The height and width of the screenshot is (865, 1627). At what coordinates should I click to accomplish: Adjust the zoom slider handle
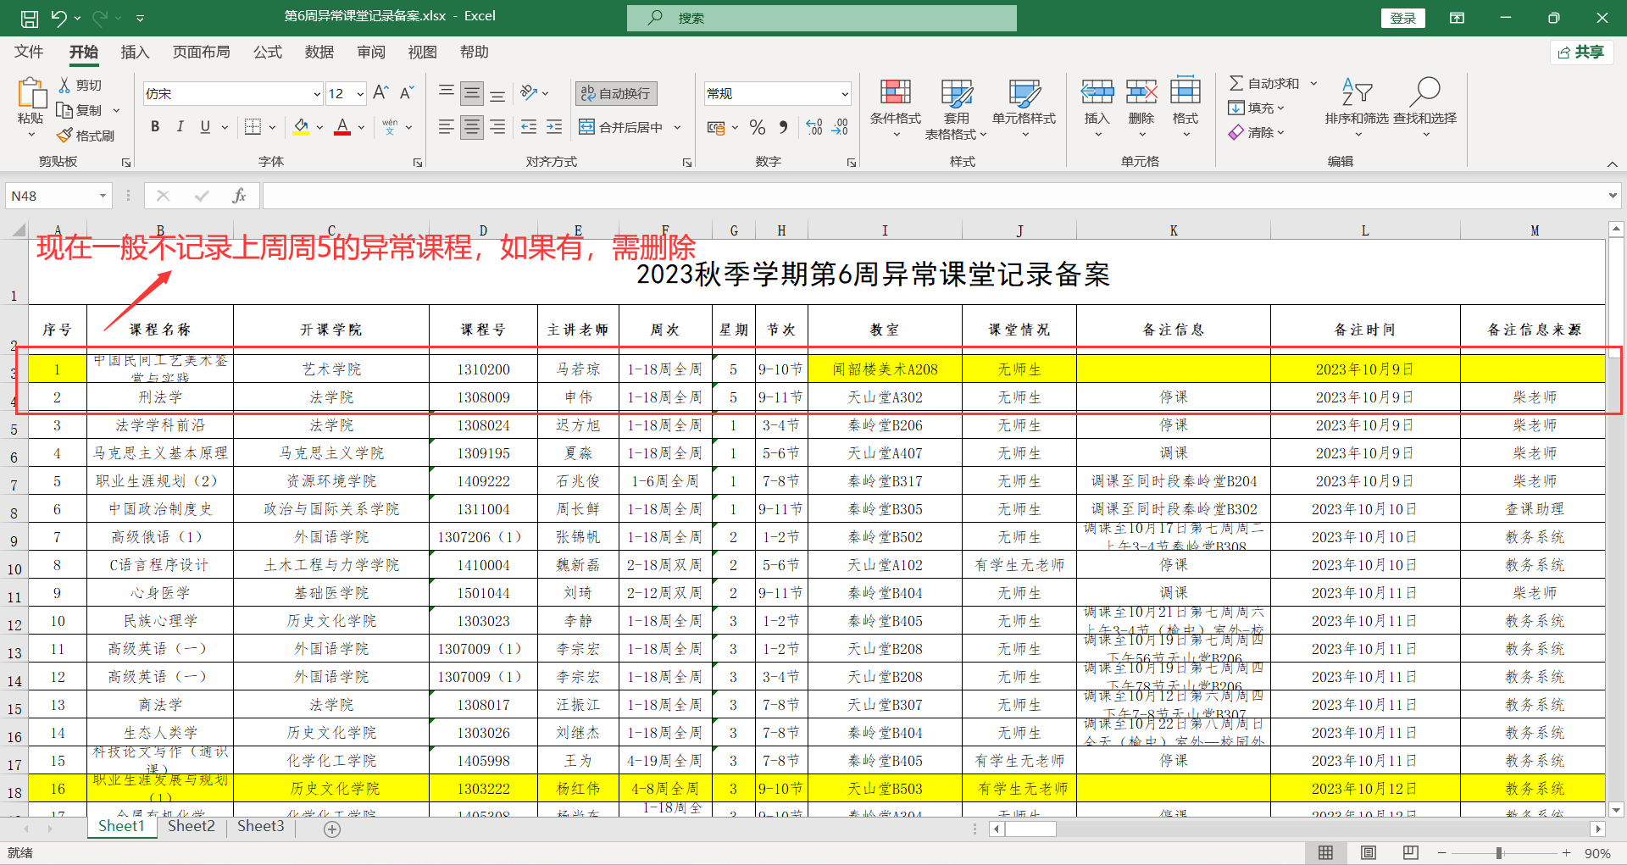[x=1499, y=853]
